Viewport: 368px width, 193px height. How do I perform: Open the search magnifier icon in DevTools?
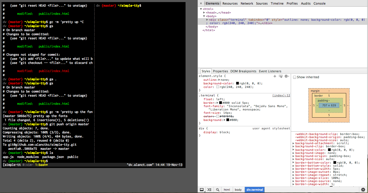[x=218, y=190]
